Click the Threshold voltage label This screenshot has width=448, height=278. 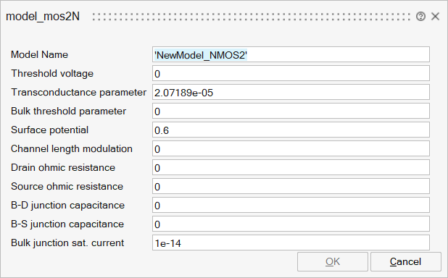coord(52,73)
